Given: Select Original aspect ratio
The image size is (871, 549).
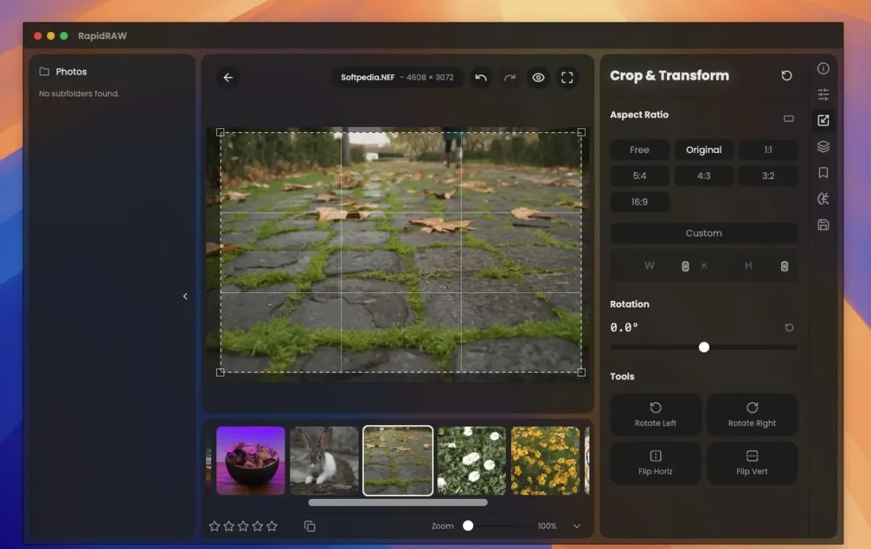Looking at the screenshot, I should pos(704,150).
